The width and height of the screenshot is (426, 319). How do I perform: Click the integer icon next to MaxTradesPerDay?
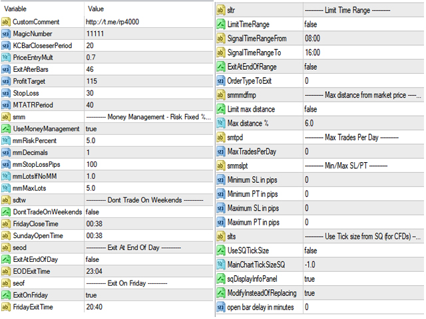tap(221, 152)
